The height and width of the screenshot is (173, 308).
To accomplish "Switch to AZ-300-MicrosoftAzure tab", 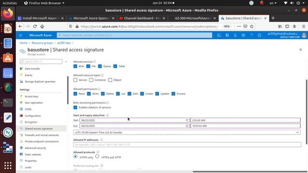I will coord(193,18).
